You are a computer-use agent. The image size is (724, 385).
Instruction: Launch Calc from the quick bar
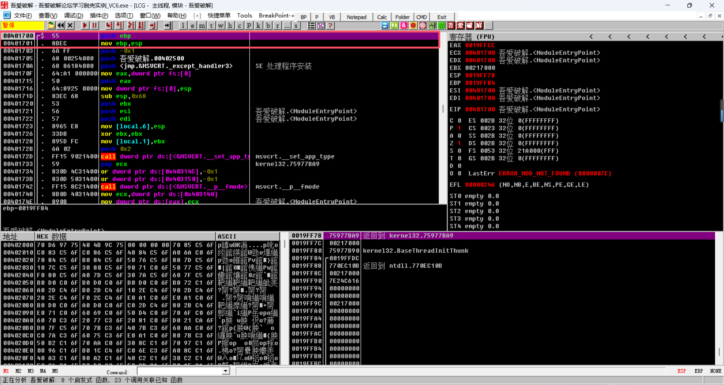[x=382, y=17]
